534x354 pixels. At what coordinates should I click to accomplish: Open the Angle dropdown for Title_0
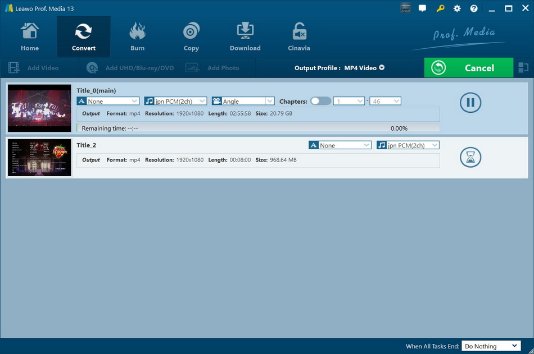(243, 101)
